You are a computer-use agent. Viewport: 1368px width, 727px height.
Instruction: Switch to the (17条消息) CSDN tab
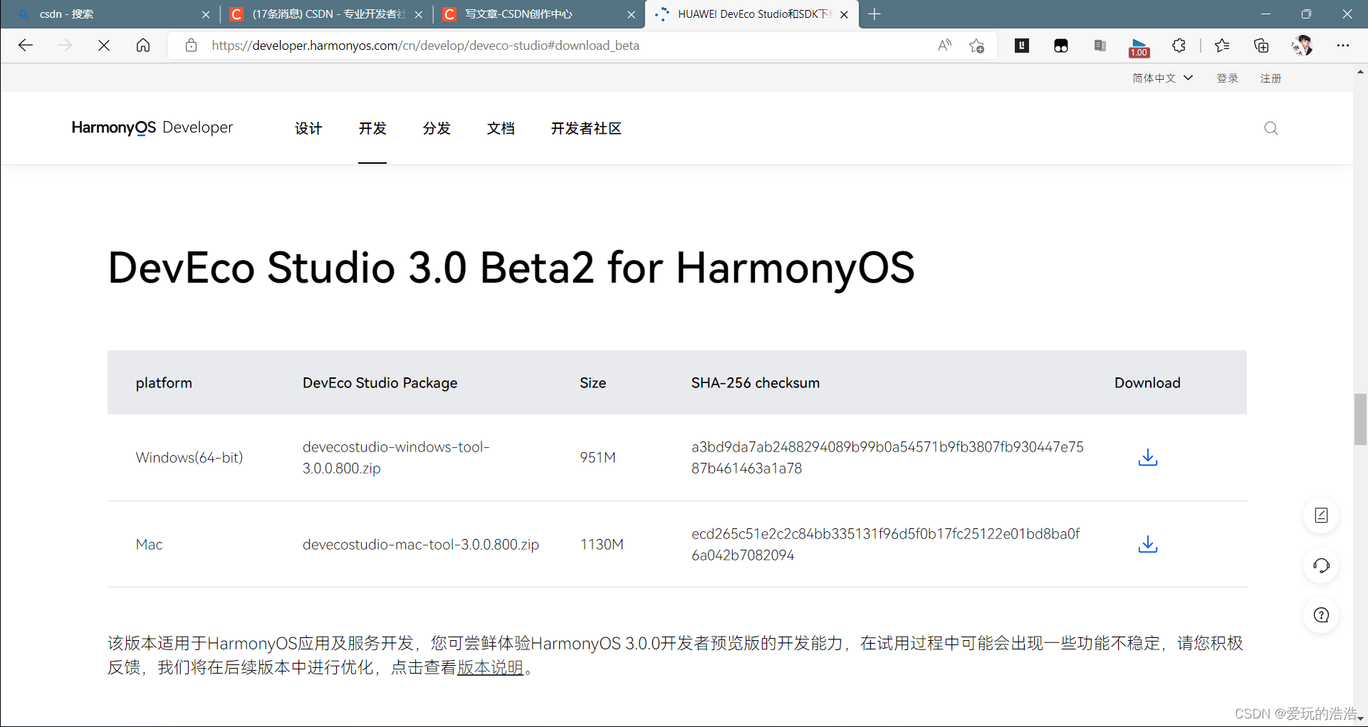[x=328, y=14]
